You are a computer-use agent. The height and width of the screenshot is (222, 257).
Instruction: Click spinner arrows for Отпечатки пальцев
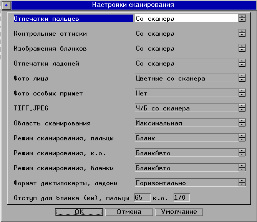(242, 18)
